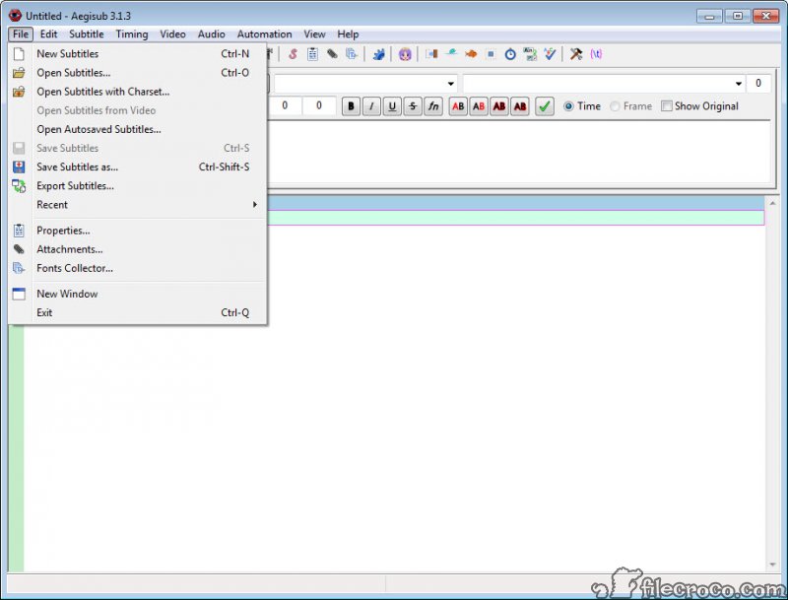The image size is (788, 600).
Task: Open the Translation Assistant fish icon
Action: point(471,54)
